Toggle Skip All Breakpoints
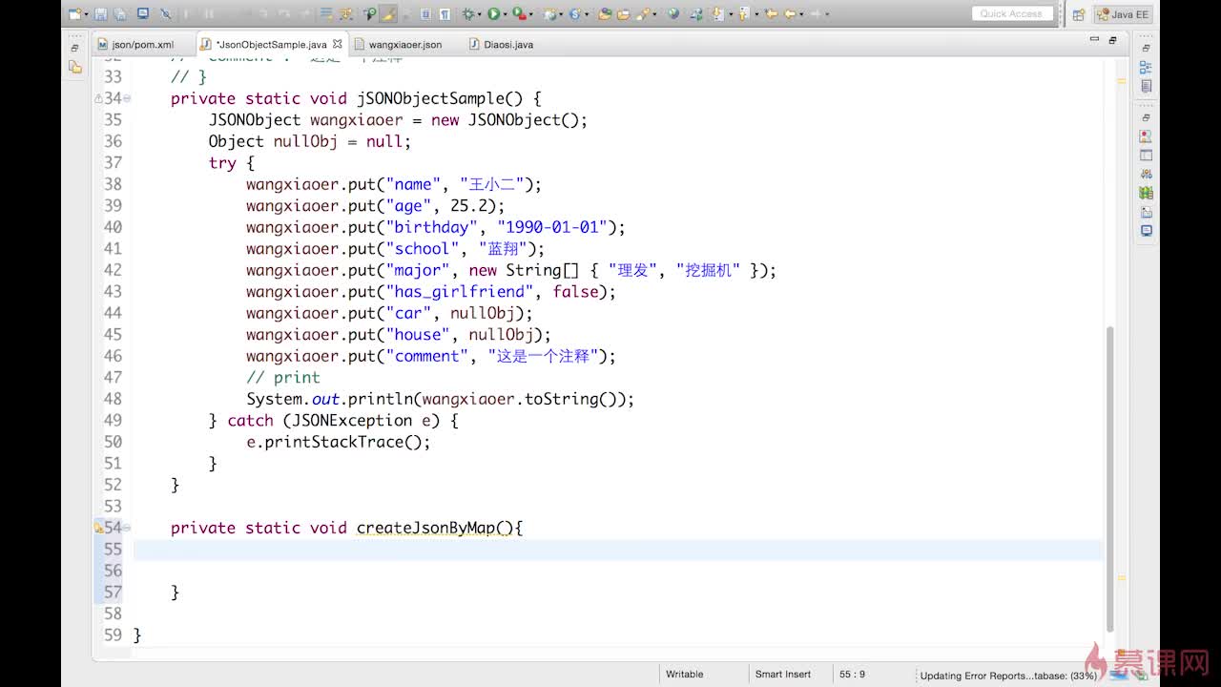Screen dimensions: 1221x687 click(x=166, y=14)
